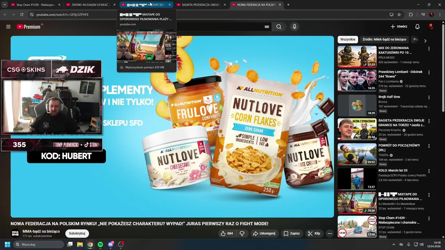This screenshot has width=445, height=250.
Task: Go back with browser back arrow
Action: pyautogui.click(x=5, y=15)
